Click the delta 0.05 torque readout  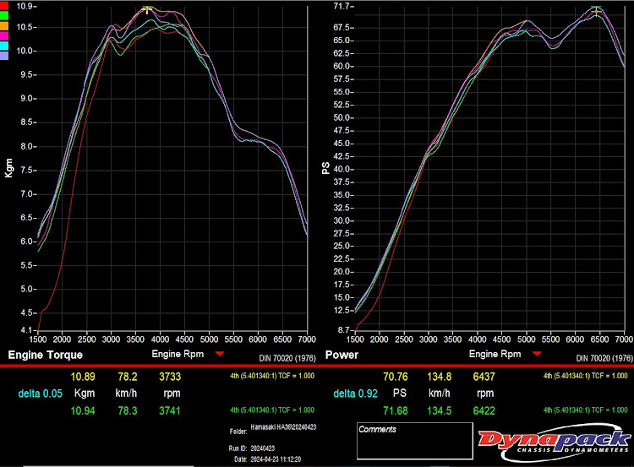(40, 394)
